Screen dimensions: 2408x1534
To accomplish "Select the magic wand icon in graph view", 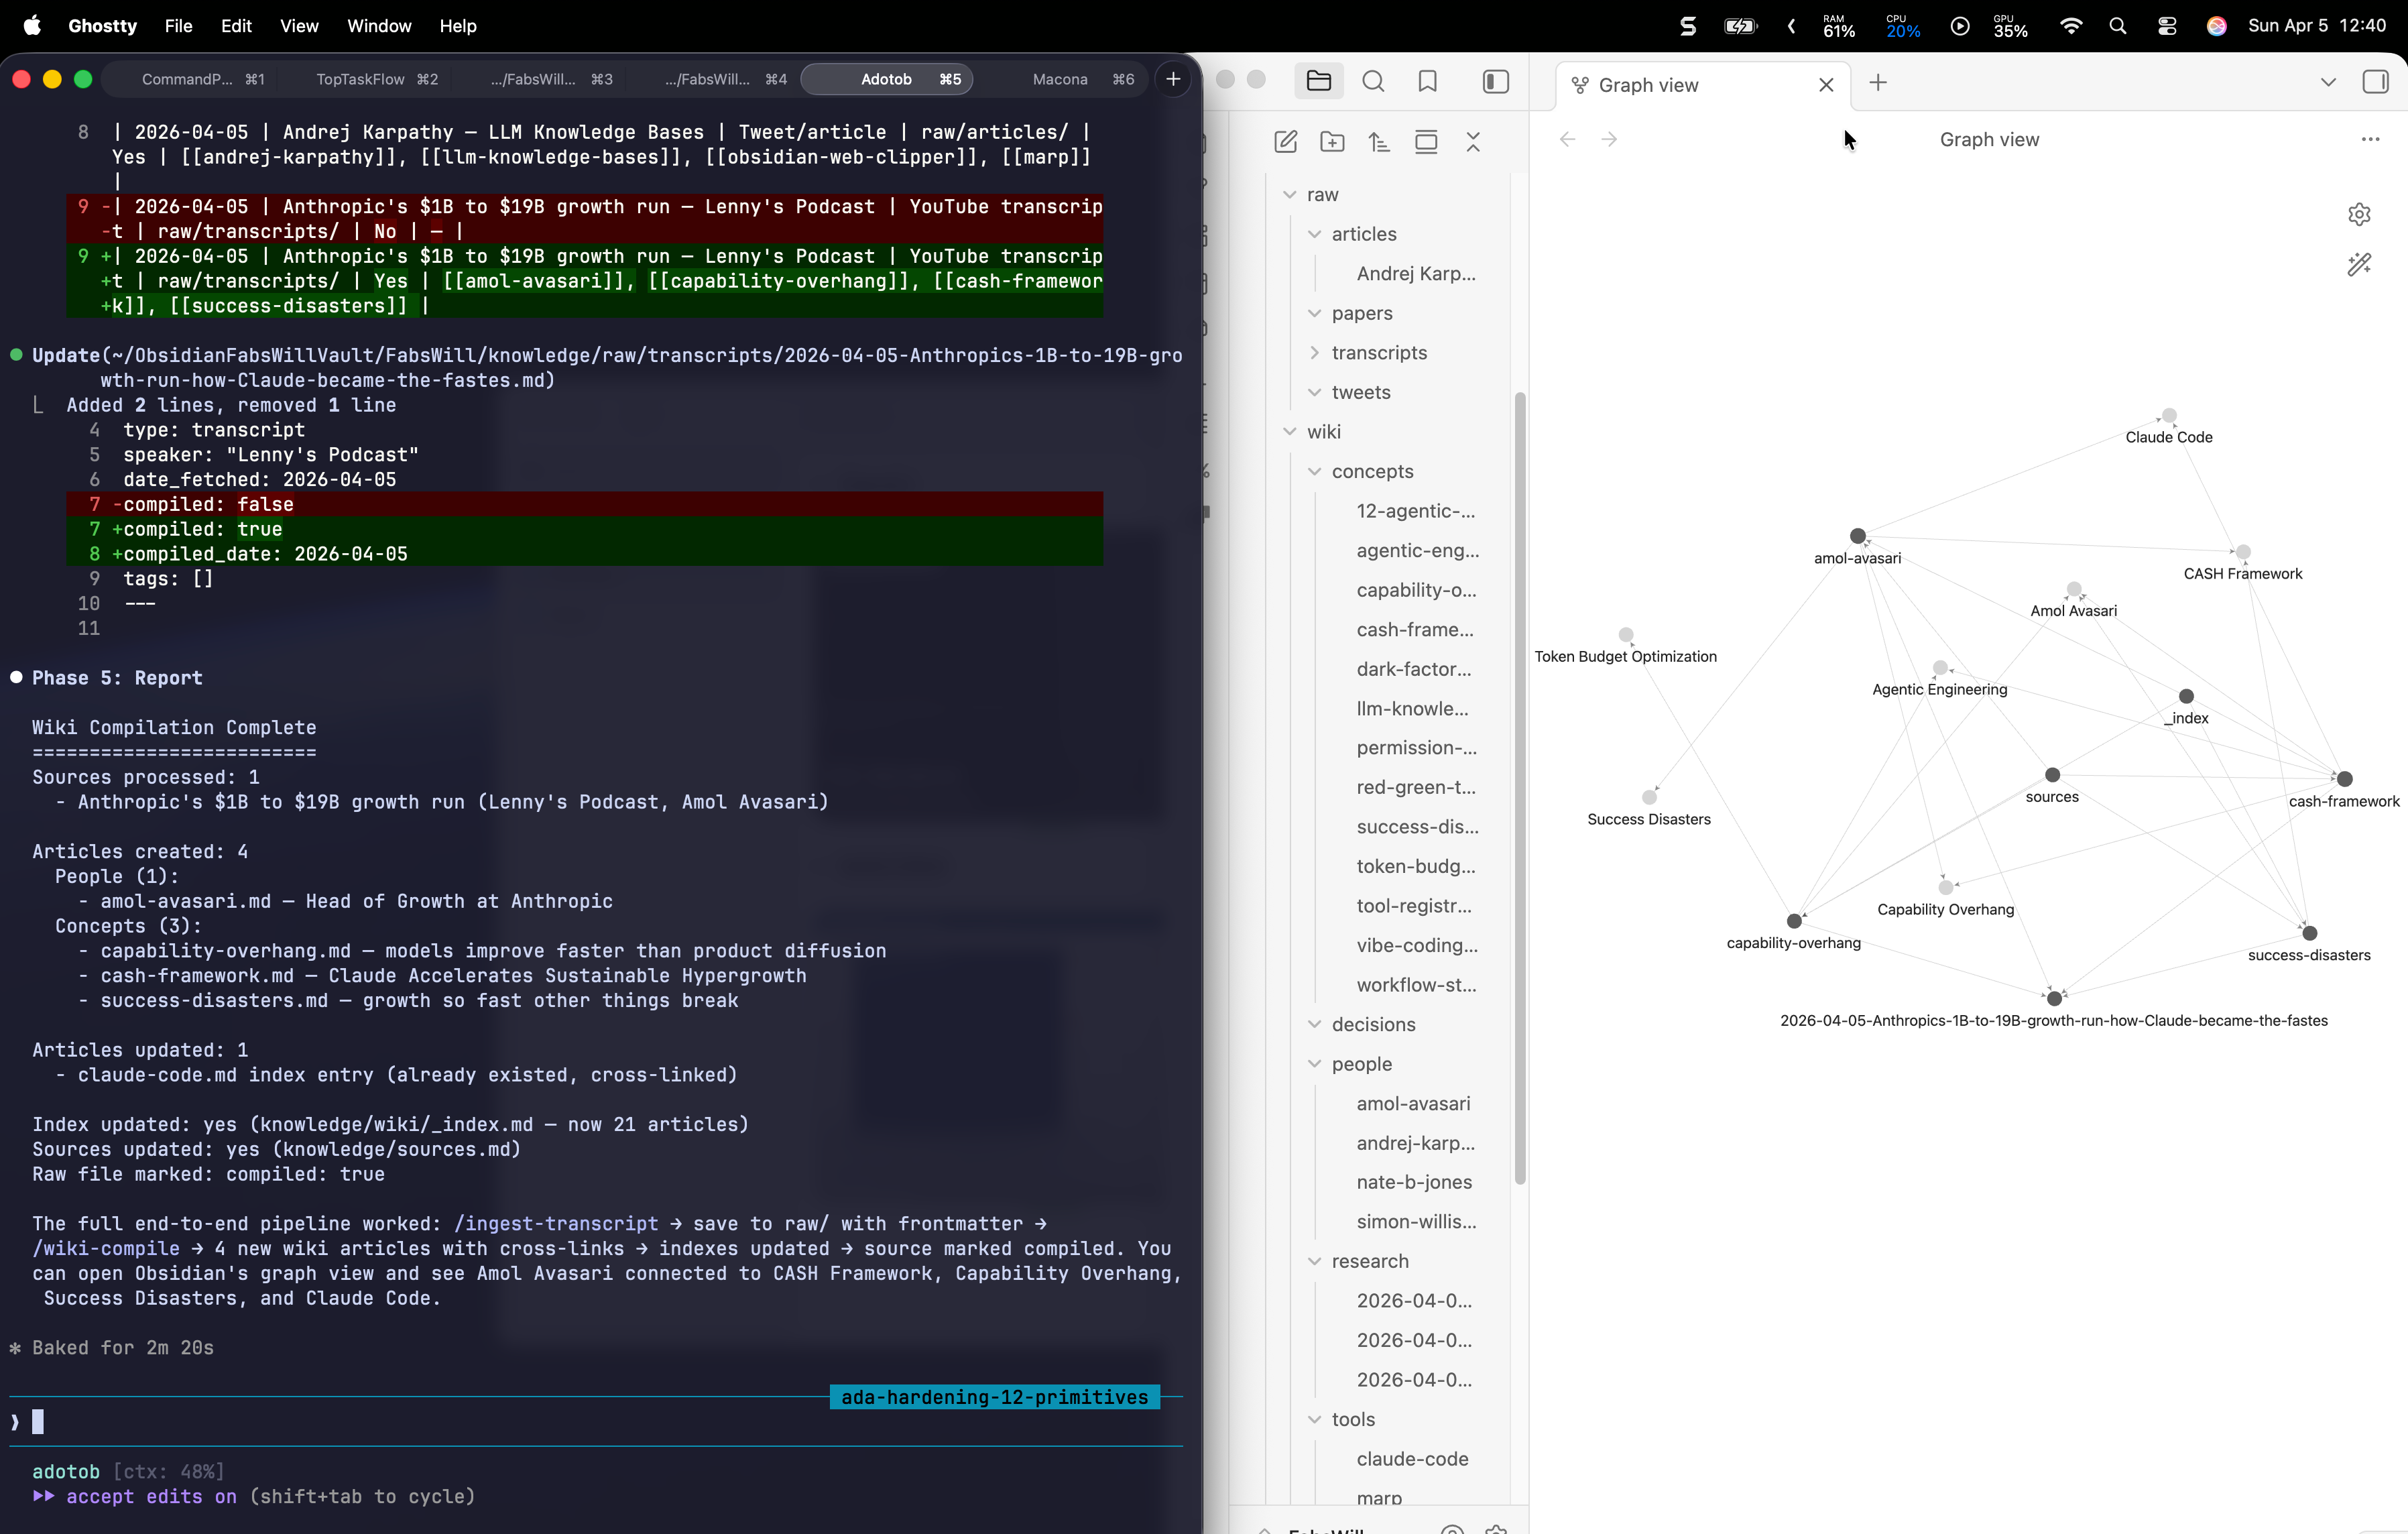I will click(x=2360, y=264).
